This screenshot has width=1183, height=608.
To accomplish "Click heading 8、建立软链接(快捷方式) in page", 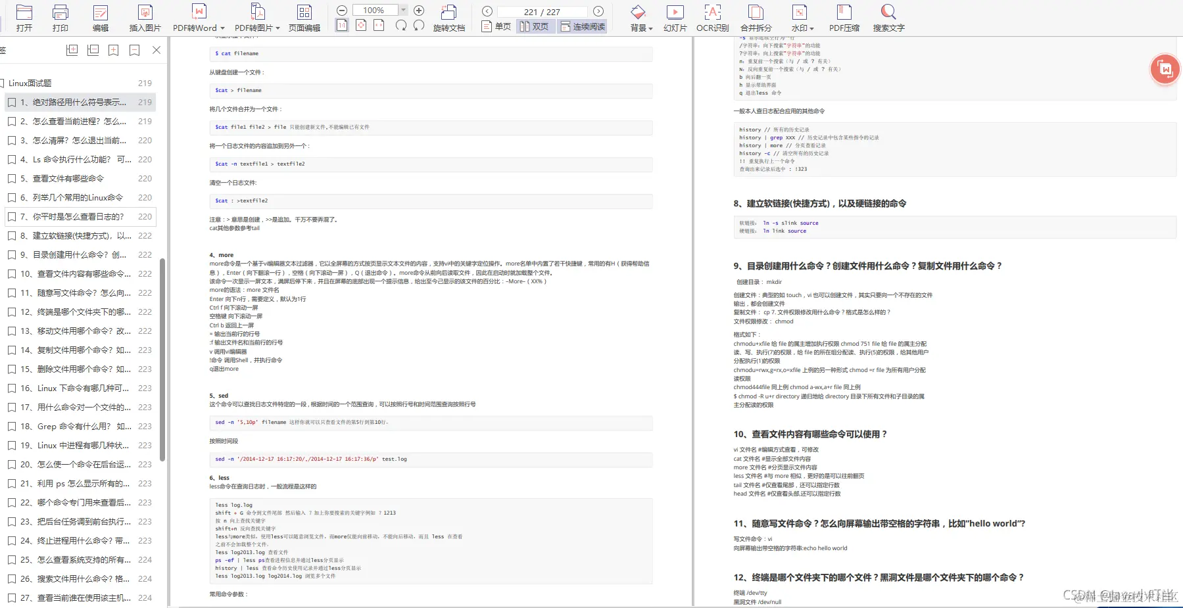I will (819, 203).
